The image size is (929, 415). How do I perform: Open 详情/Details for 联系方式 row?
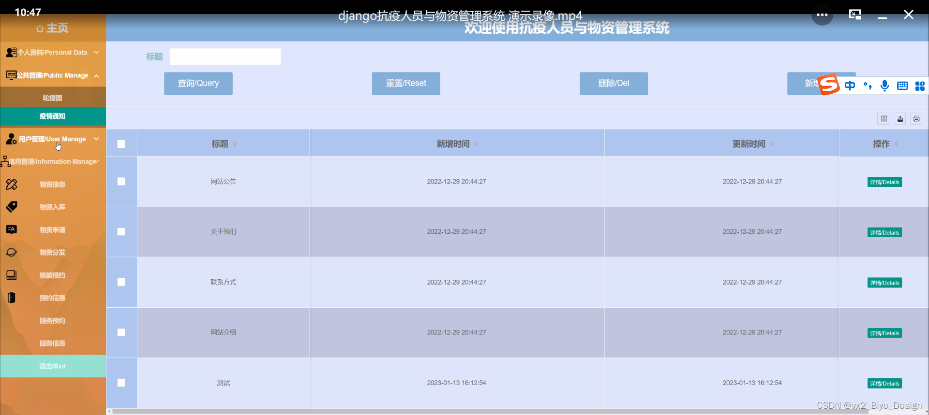click(884, 283)
